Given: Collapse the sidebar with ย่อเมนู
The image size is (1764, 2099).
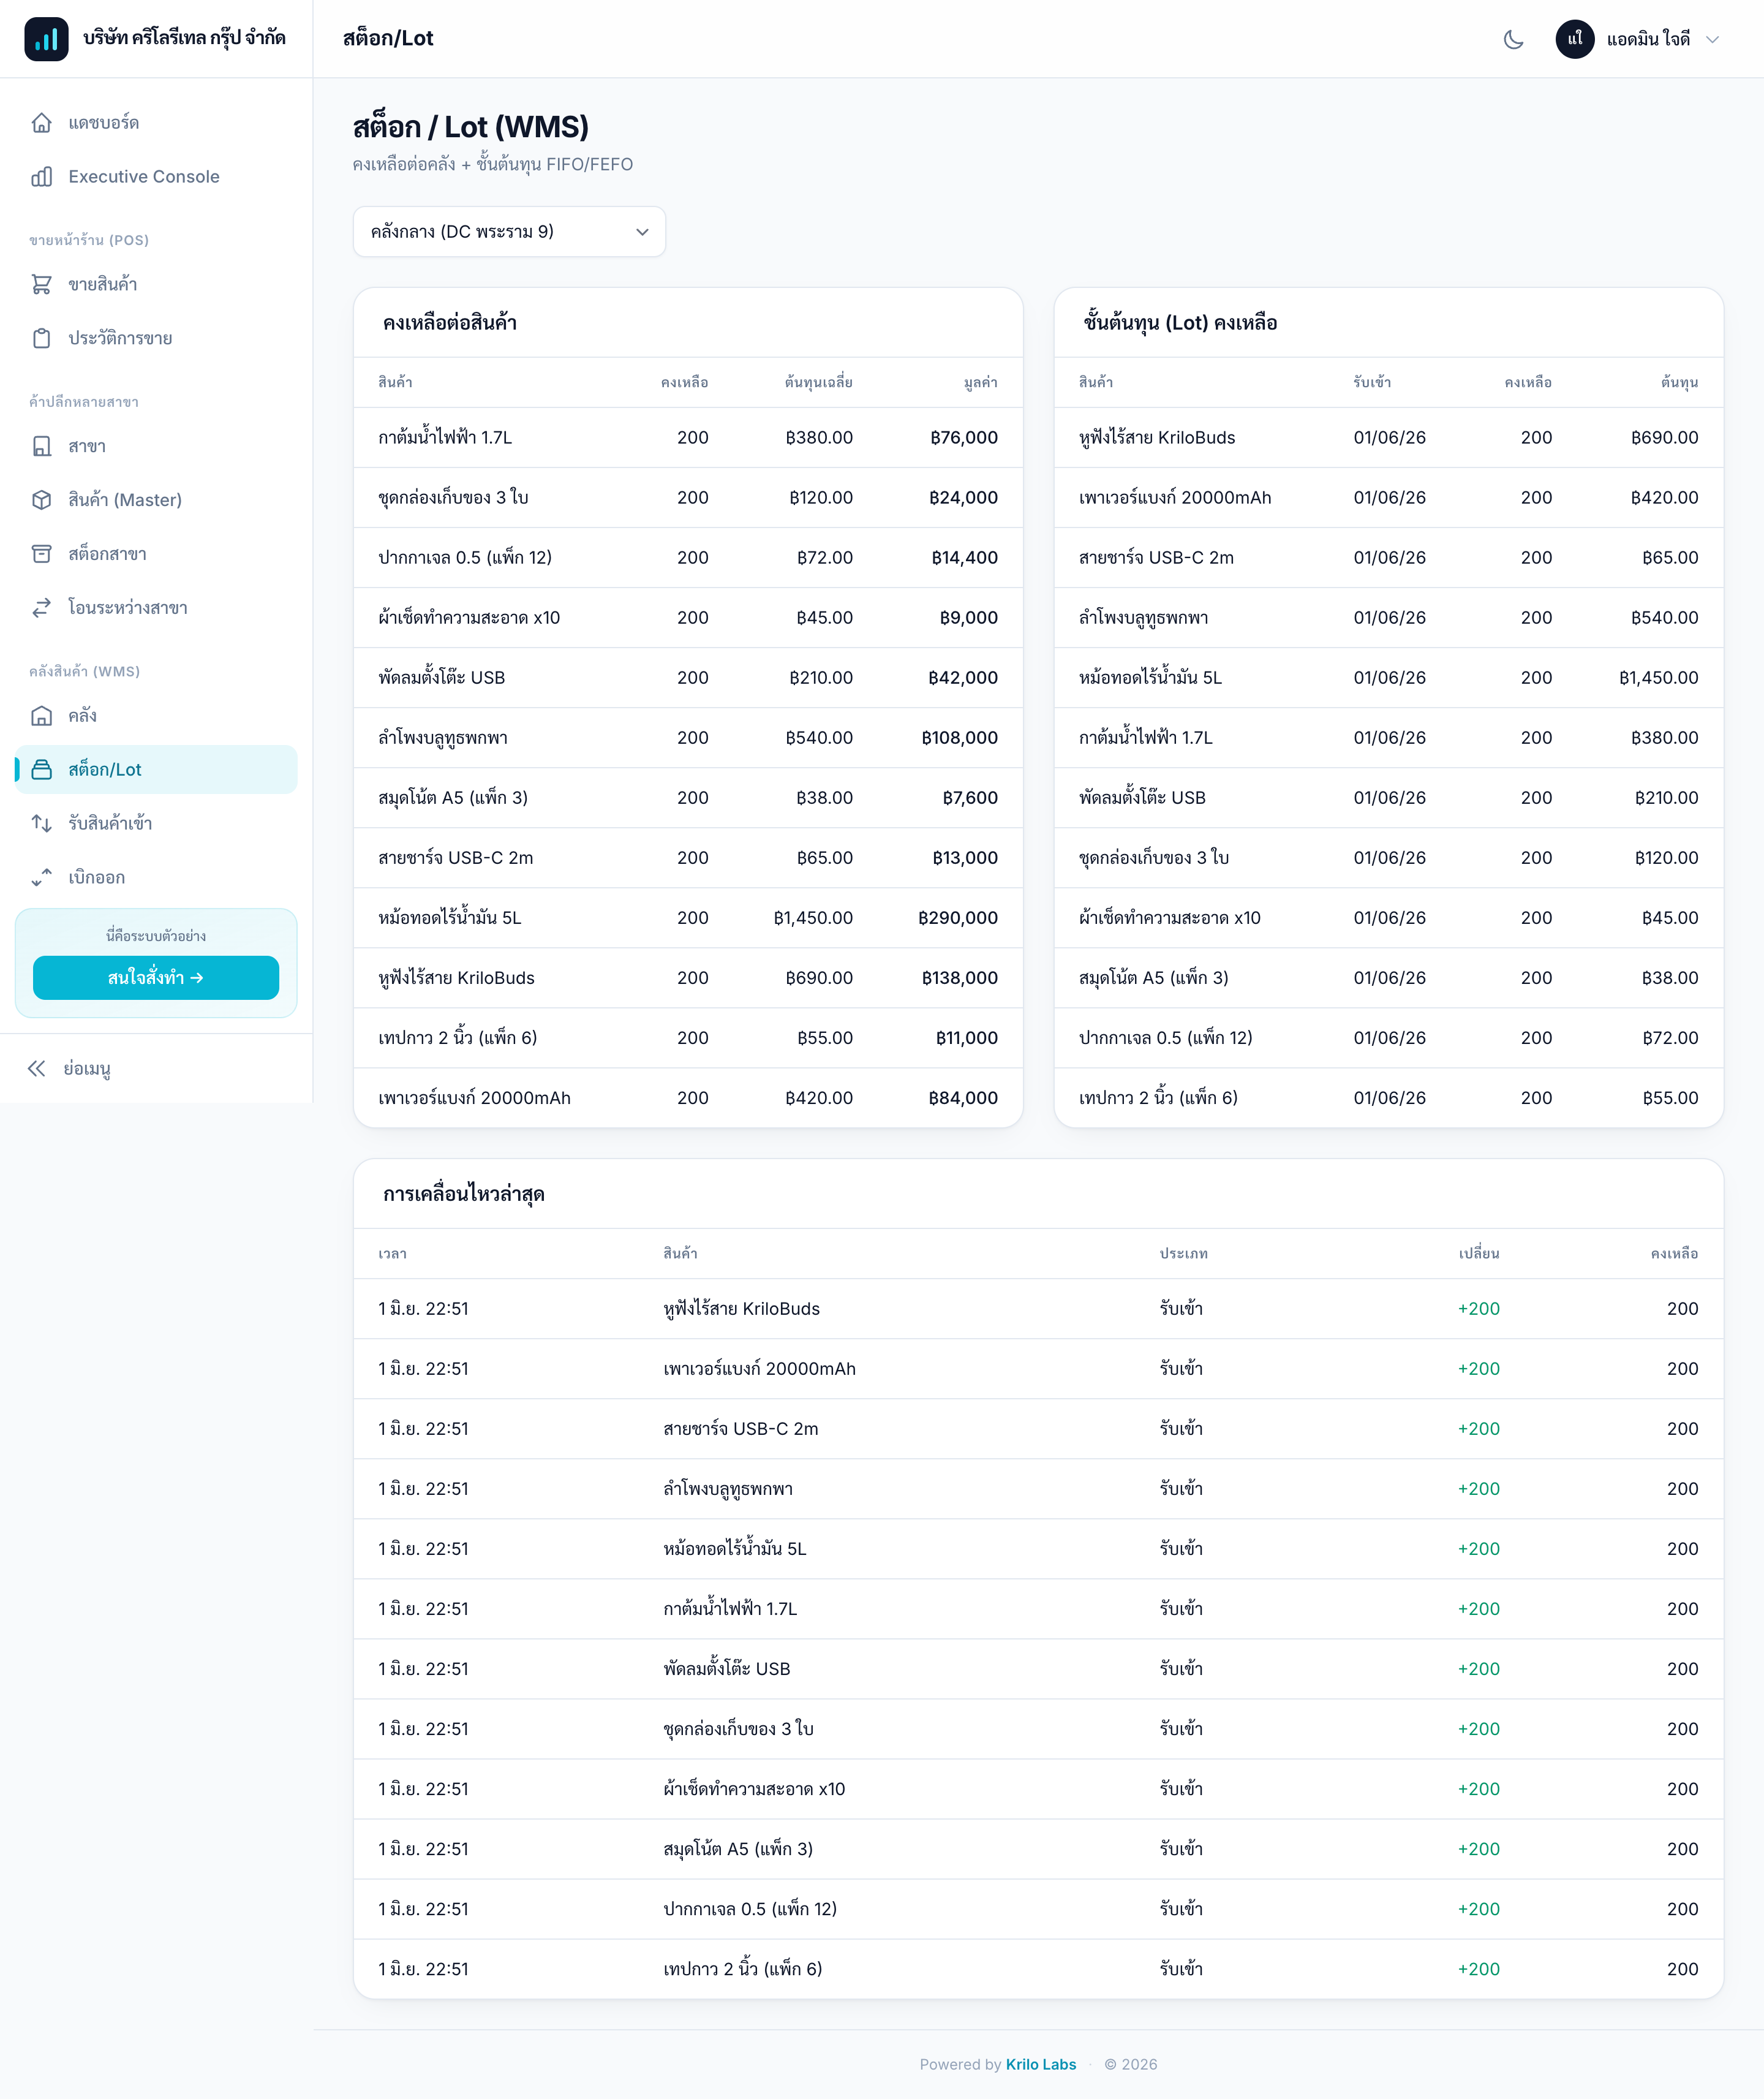Looking at the screenshot, I should pyautogui.click(x=70, y=1069).
